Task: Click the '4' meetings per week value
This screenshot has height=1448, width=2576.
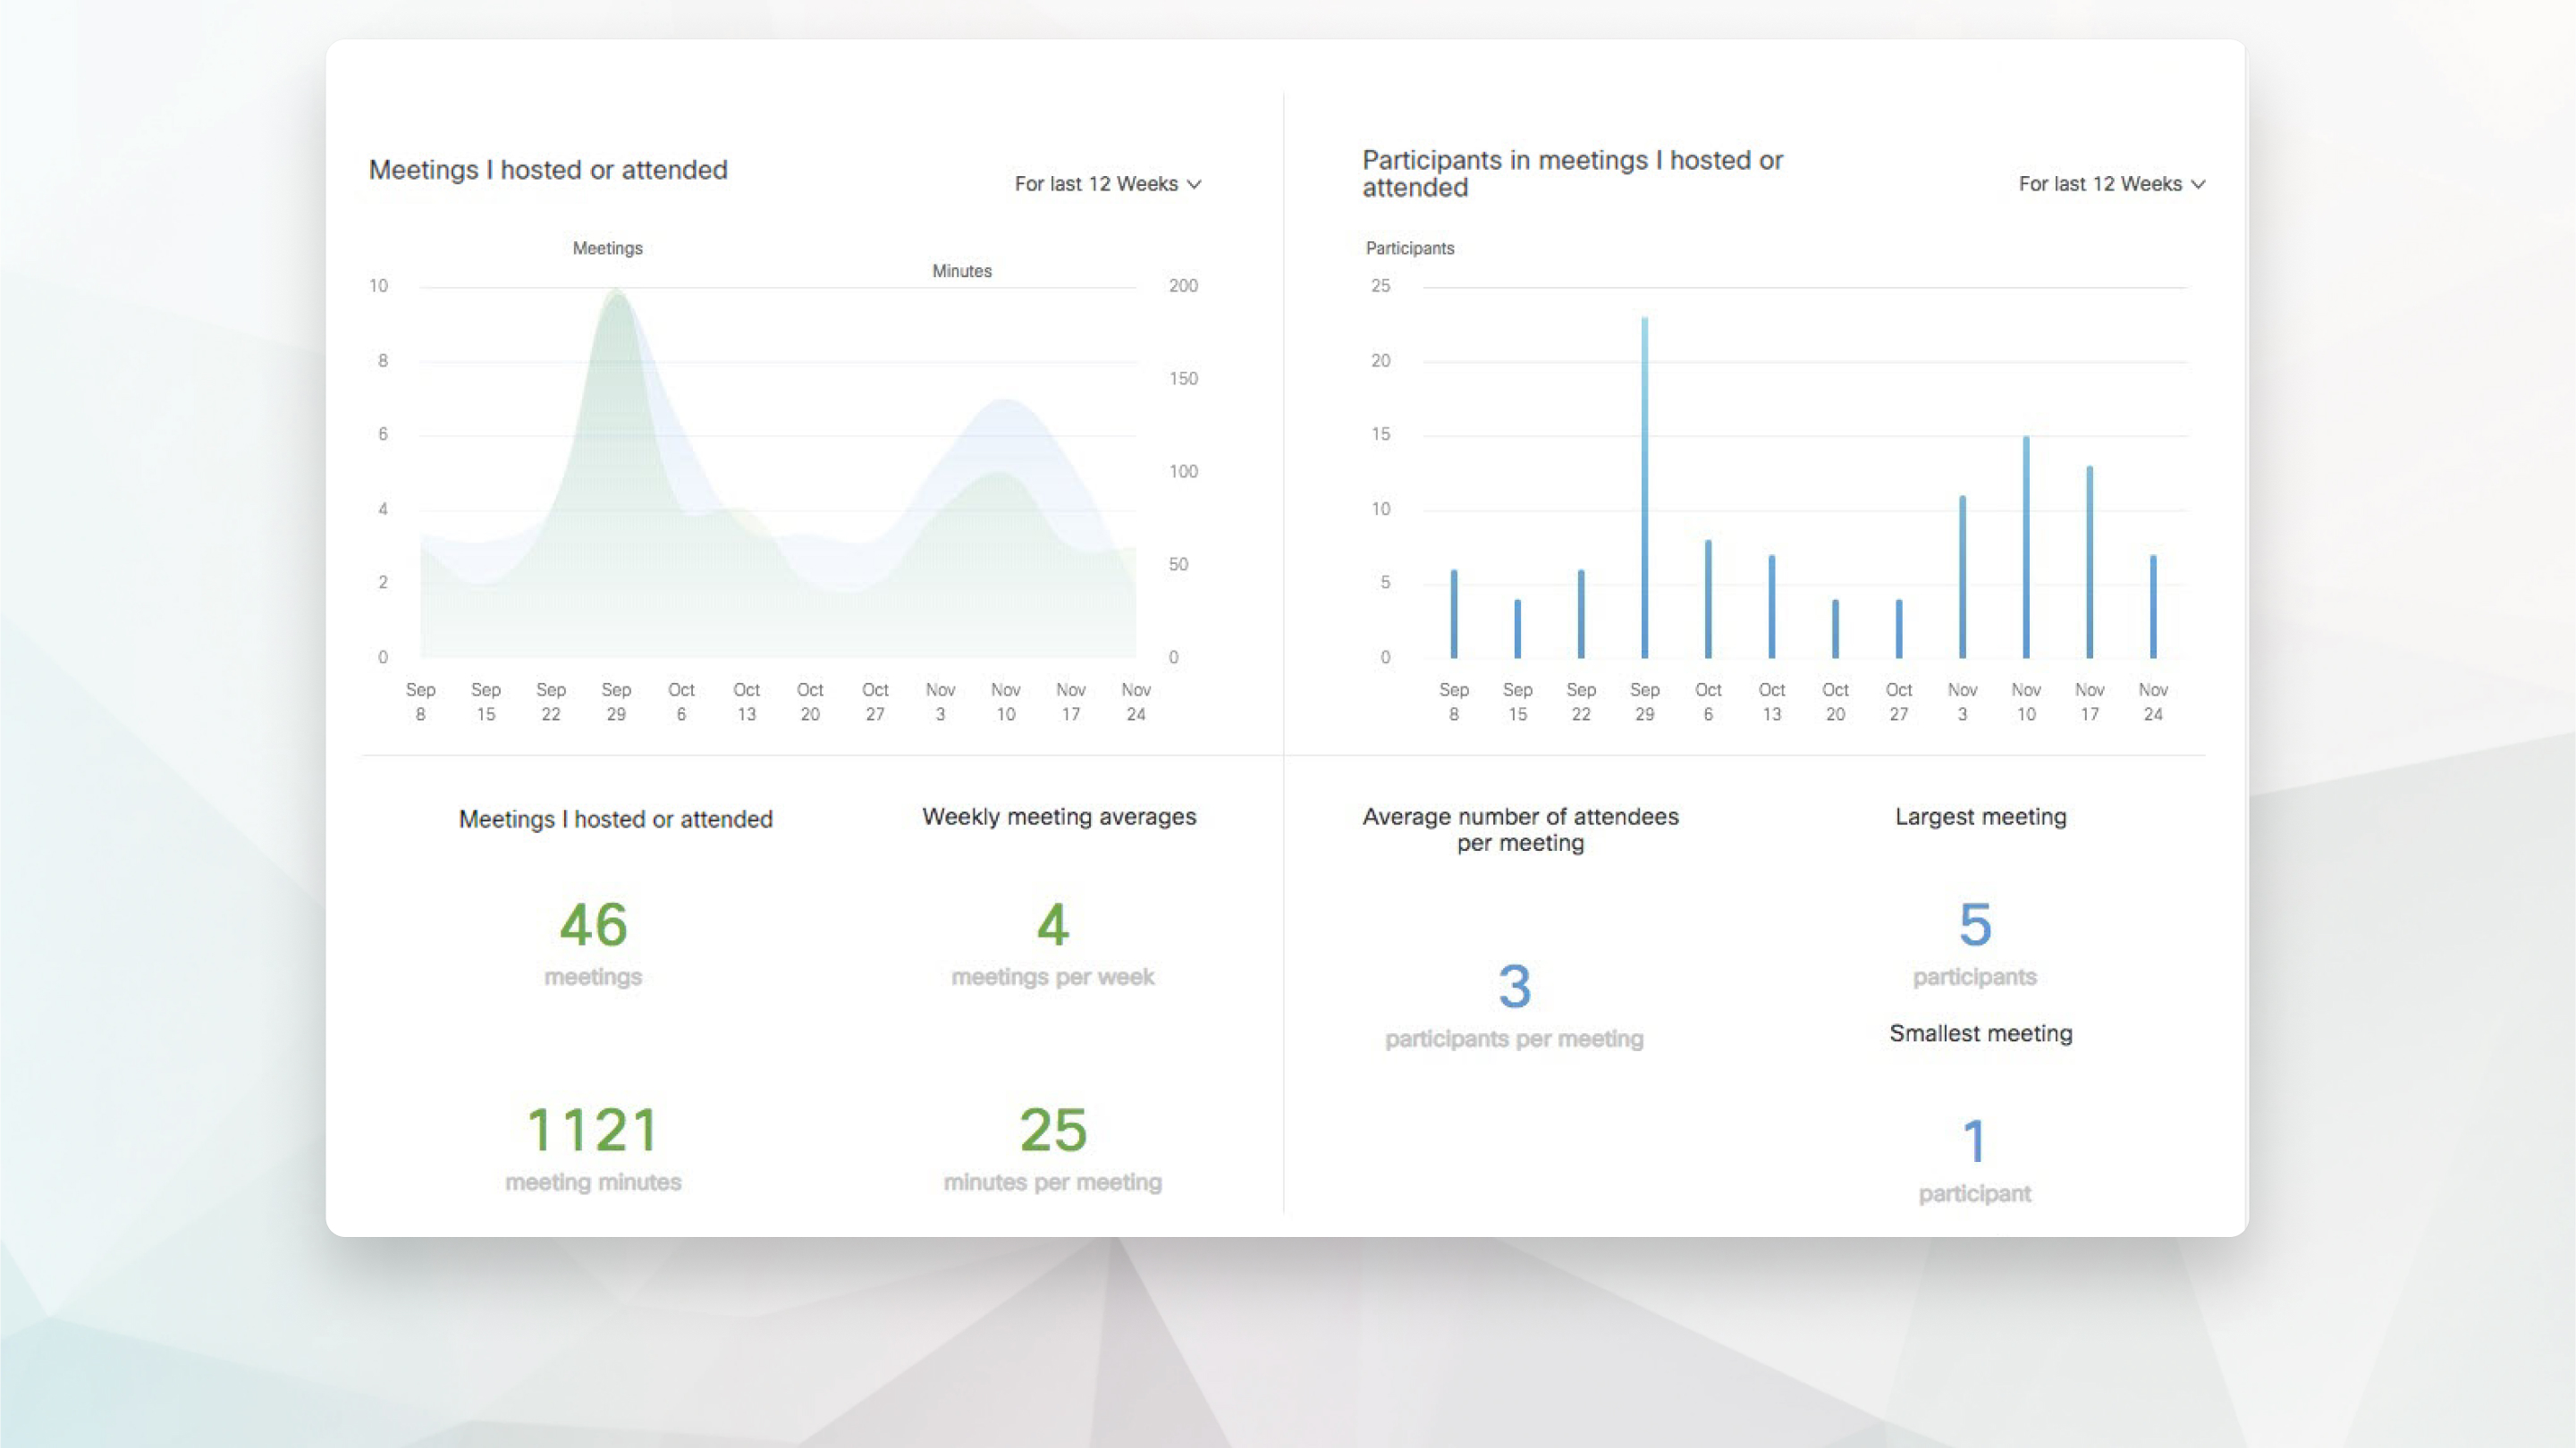Action: click(1053, 924)
